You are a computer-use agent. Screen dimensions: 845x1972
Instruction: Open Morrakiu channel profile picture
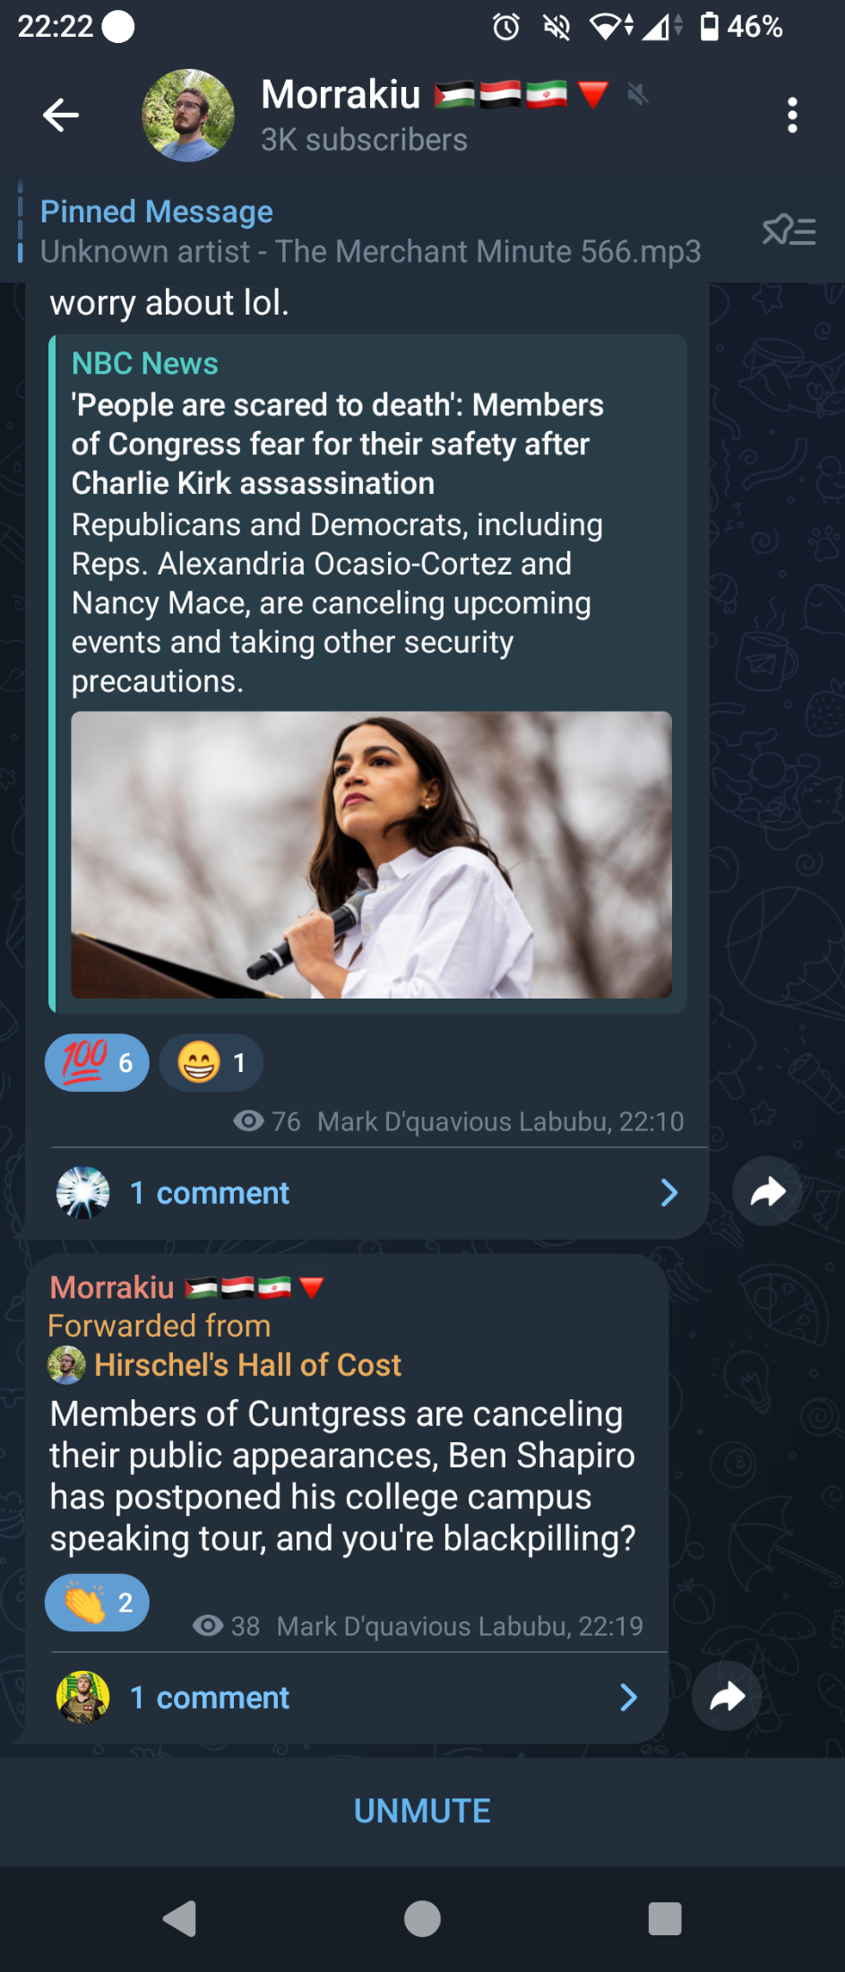188,116
